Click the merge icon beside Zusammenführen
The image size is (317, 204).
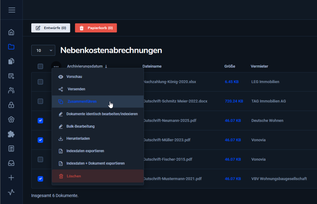coord(61,101)
